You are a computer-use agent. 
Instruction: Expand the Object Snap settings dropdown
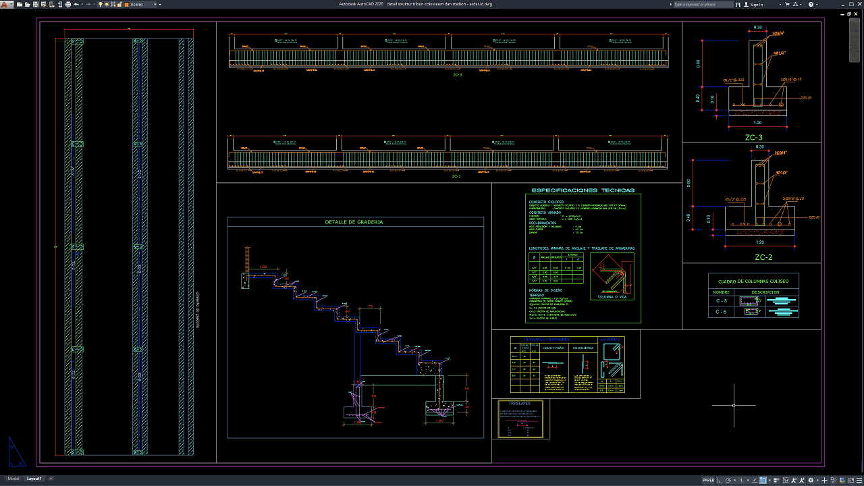click(769, 481)
